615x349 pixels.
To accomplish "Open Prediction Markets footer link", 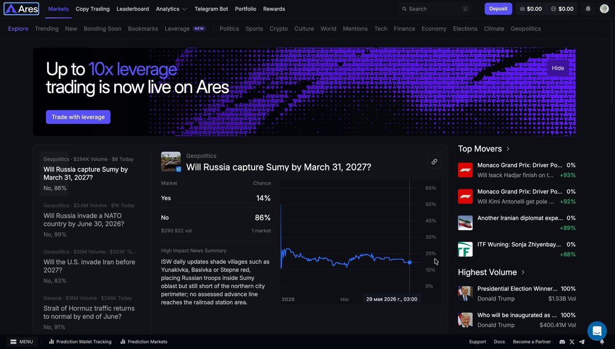I will point(143,342).
